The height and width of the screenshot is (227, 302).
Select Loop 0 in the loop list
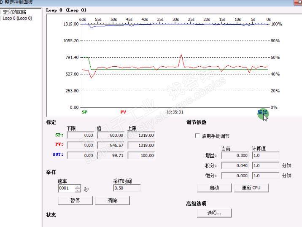point(17,18)
